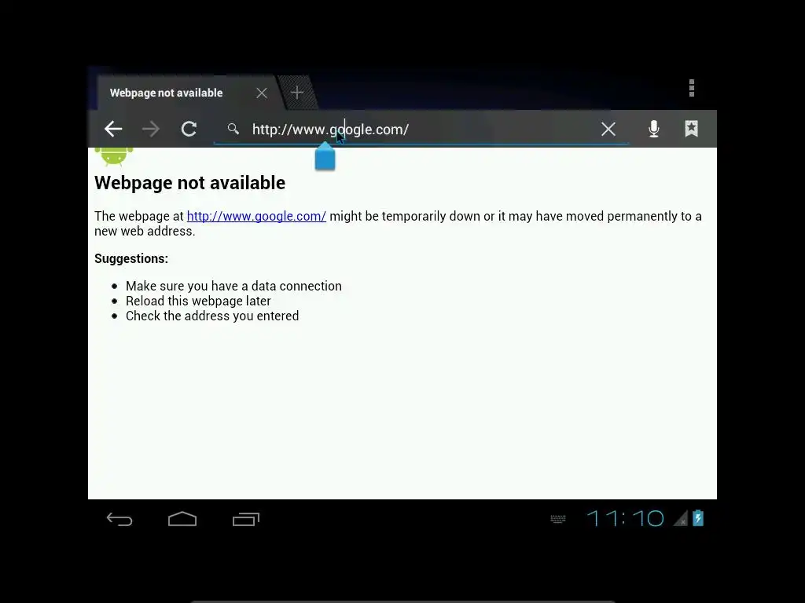Reload the page with refresh icon
This screenshot has width=805, height=603.
point(189,129)
